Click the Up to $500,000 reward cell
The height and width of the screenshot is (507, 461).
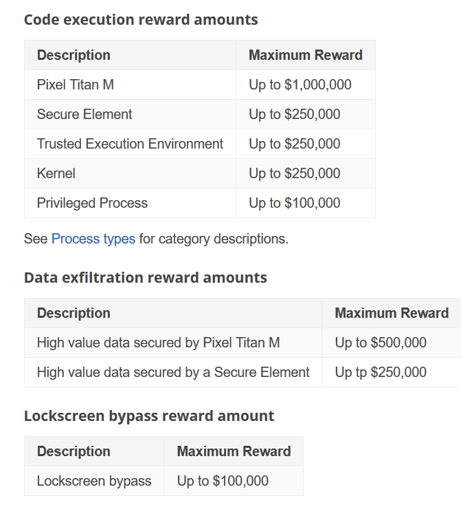(x=381, y=343)
